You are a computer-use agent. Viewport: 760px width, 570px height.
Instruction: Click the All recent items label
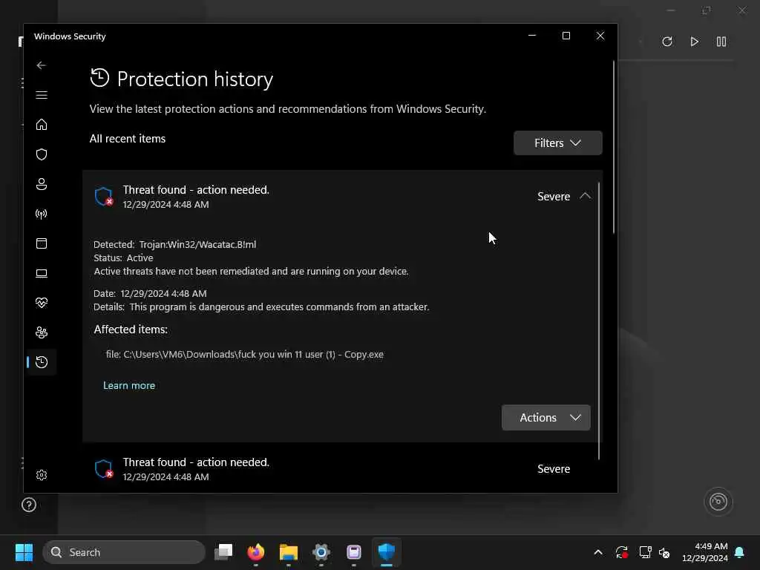[128, 139]
